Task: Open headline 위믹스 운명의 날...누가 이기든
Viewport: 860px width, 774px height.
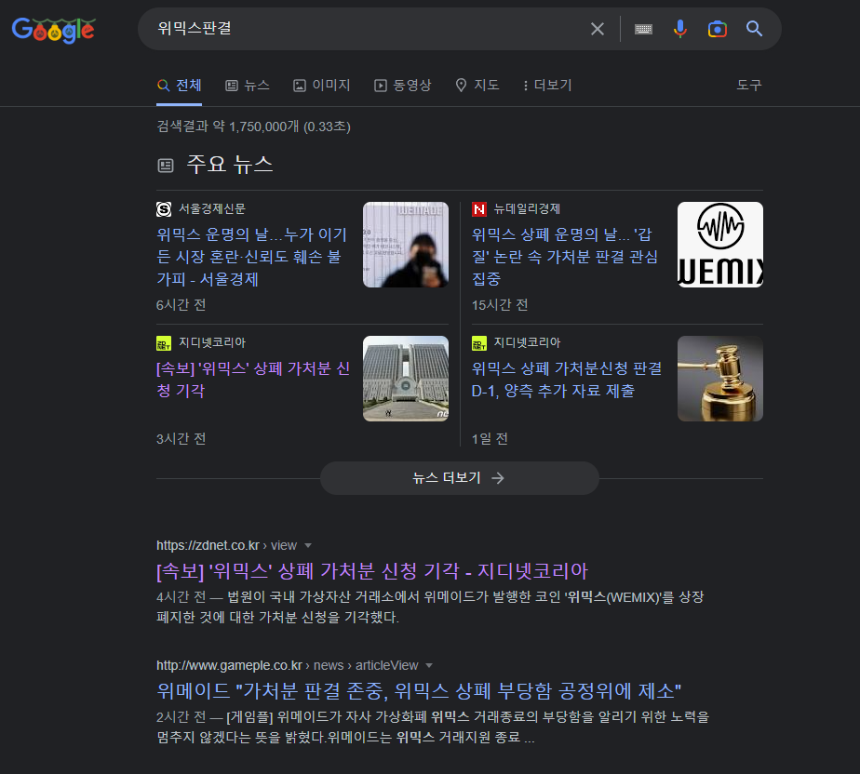Action: click(251, 257)
